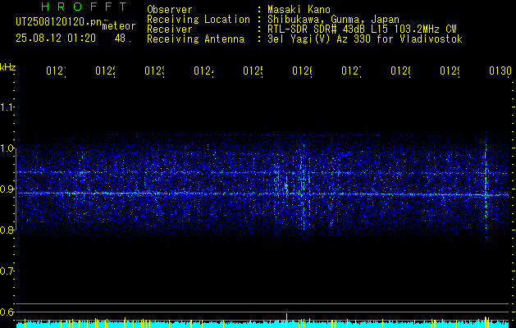This screenshot has height=328, width=516.
Task: Click the 0.6 frequency axis label
Action: click(x=7, y=312)
